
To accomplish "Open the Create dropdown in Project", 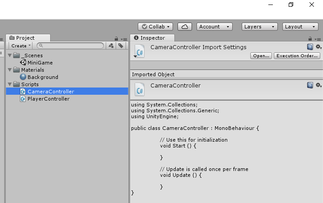I will click(x=20, y=46).
